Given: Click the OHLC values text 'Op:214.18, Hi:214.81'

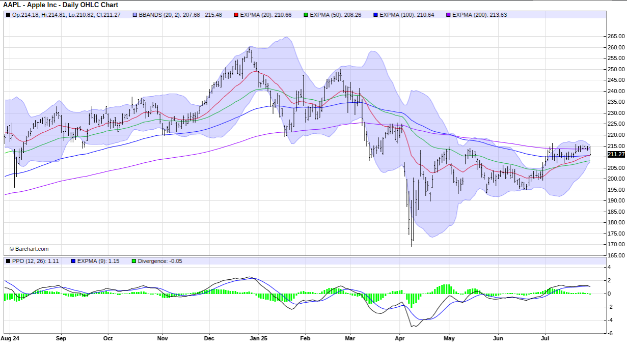Looking at the screenshot, I should coord(39,15).
